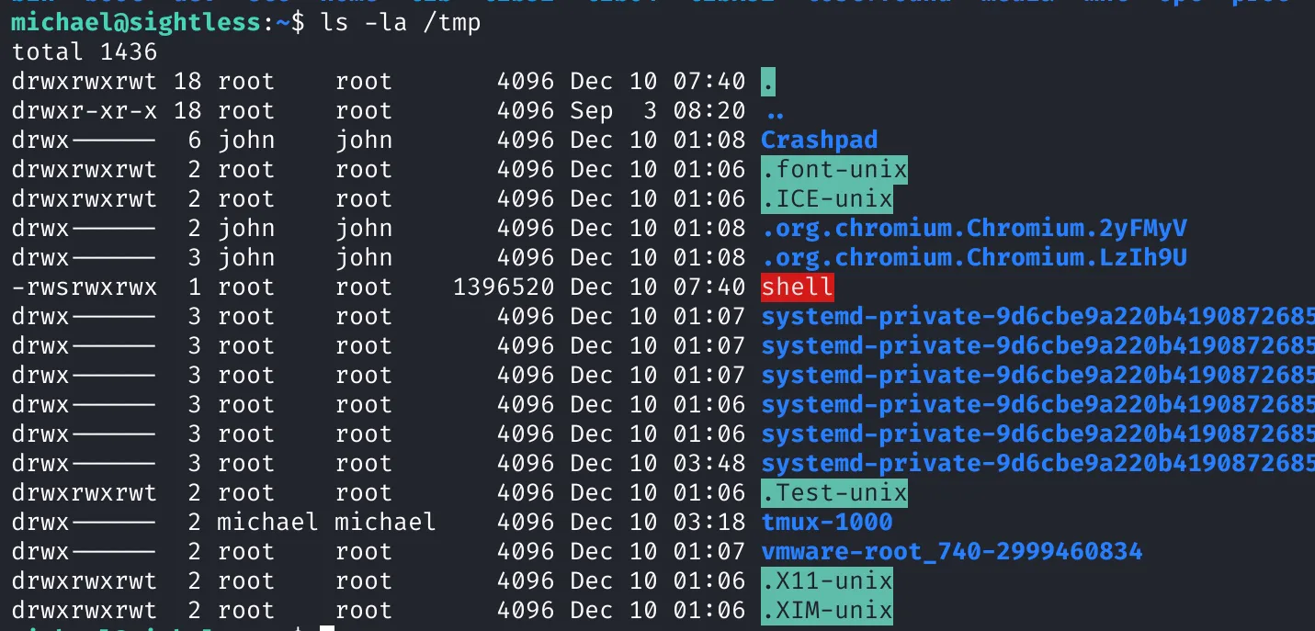Click the red highlighted shell filename
Image resolution: width=1315 pixels, height=631 pixels.
click(x=798, y=287)
